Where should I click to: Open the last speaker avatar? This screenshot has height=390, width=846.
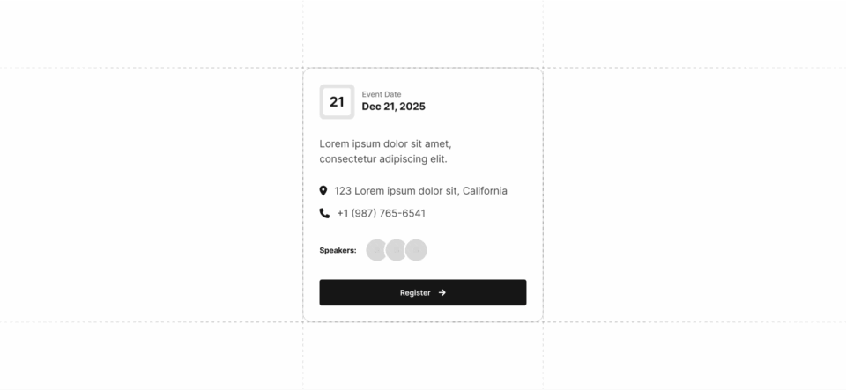pyautogui.click(x=416, y=251)
